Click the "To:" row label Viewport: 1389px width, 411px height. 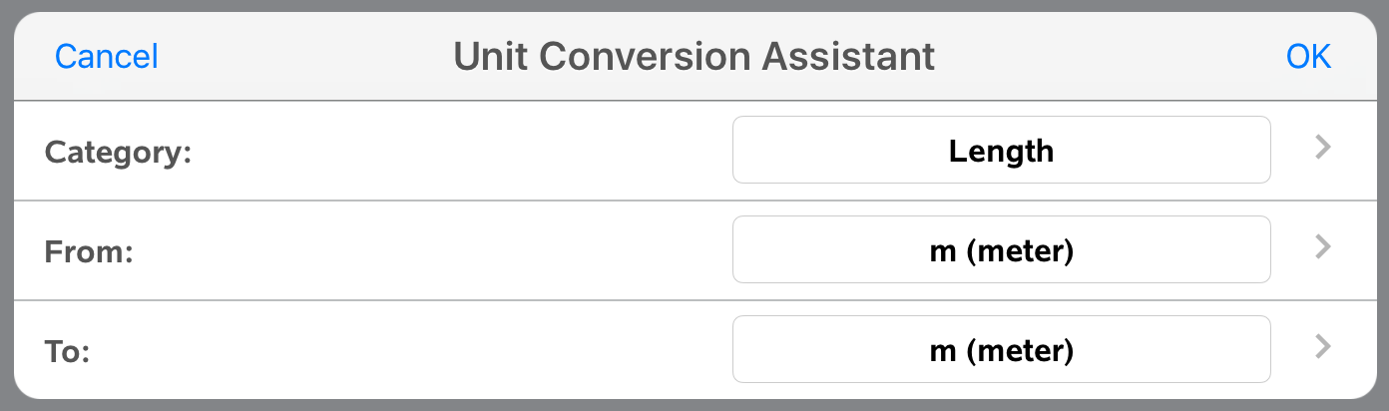click(67, 352)
